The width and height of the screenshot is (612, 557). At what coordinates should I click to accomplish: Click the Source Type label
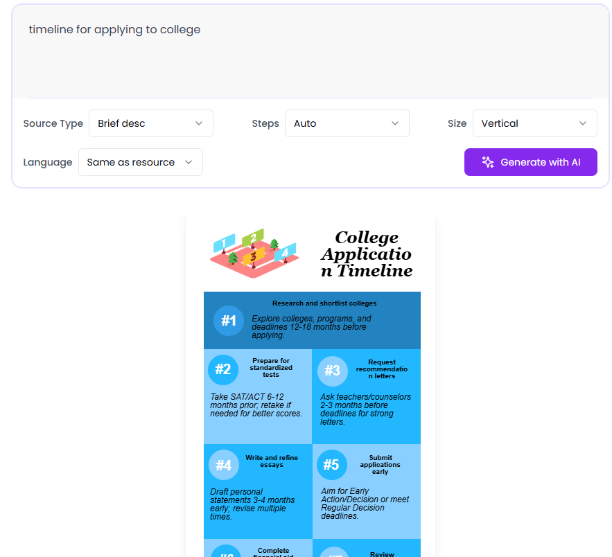pos(53,123)
